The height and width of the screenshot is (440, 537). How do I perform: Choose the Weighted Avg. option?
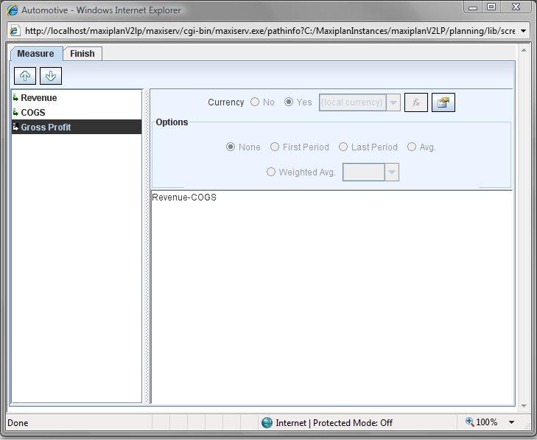271,172
